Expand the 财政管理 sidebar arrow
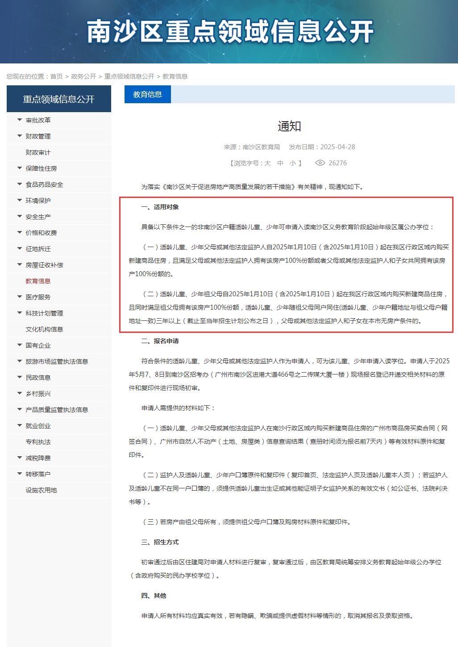Screen dimensions: 458x647 tap(20, 136)
